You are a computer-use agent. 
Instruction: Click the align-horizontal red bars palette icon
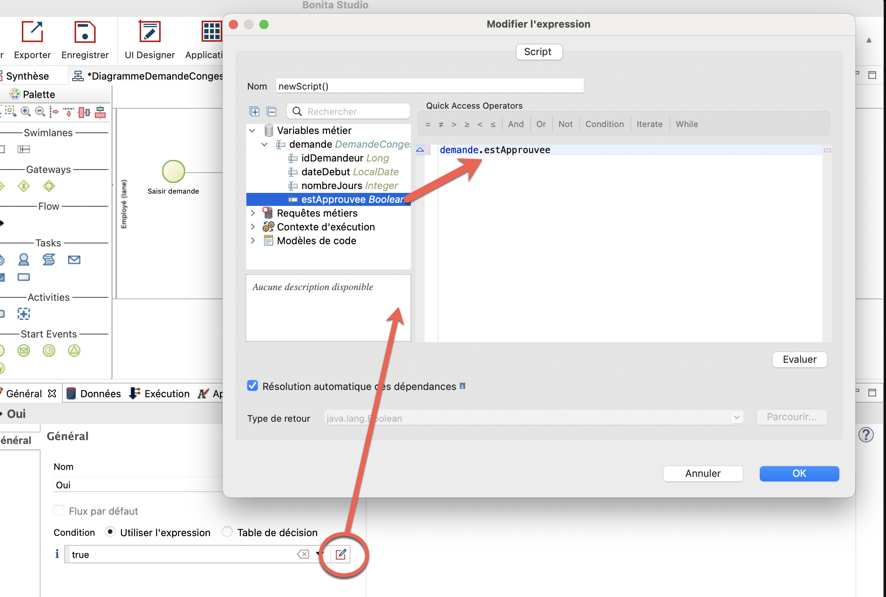tap(84, 112)
